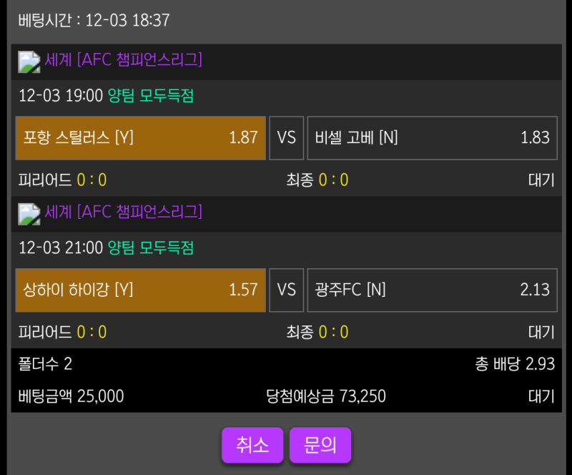Click the 취소 cancel button

(252, 445)
